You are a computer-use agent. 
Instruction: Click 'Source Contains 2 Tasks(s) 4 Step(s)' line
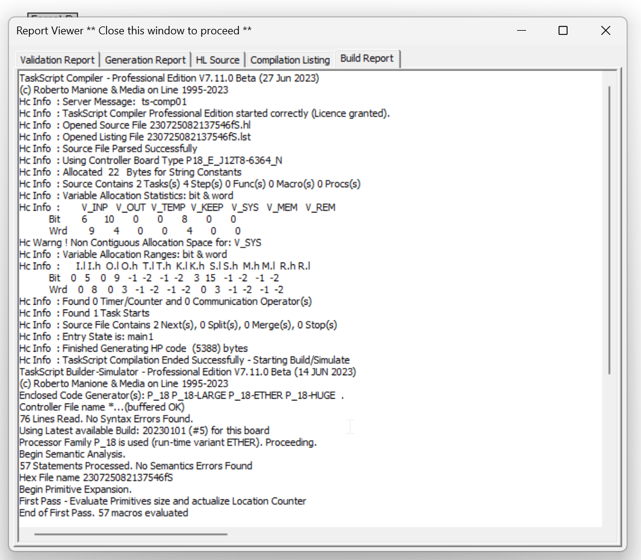point(190,184)
